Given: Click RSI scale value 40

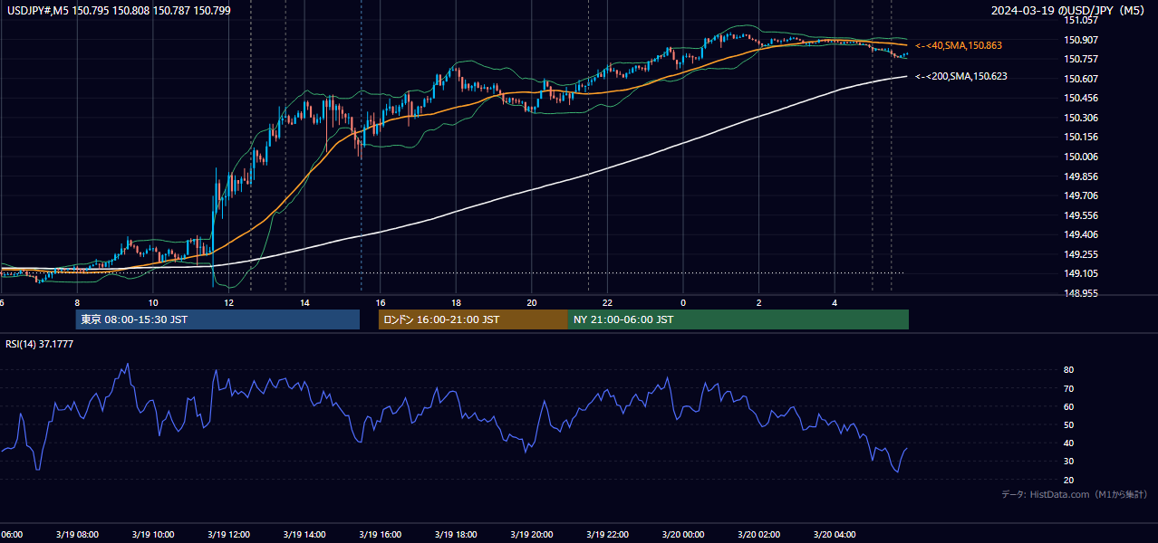Looking at the screenshot, I should tap(1068, 443).
